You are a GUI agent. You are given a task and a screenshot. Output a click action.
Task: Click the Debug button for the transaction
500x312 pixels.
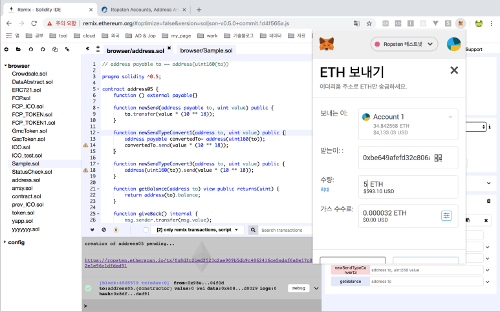[x=298, y=288]
